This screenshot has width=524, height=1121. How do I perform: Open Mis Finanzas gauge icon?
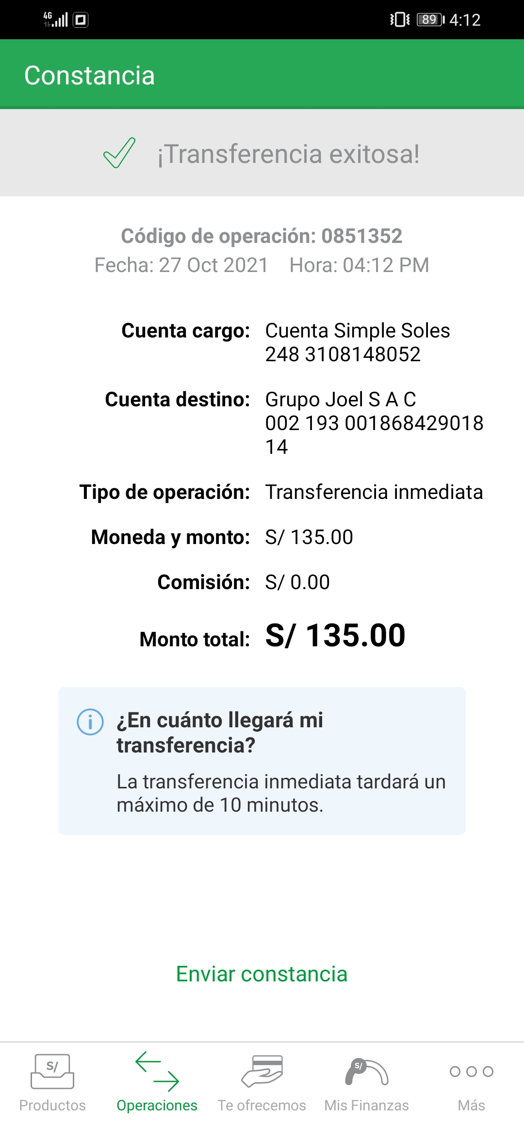tap(367, 1071)
